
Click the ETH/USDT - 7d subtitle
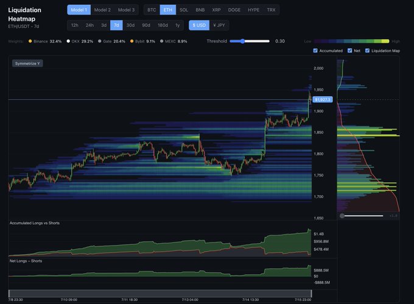click(24, 26)
